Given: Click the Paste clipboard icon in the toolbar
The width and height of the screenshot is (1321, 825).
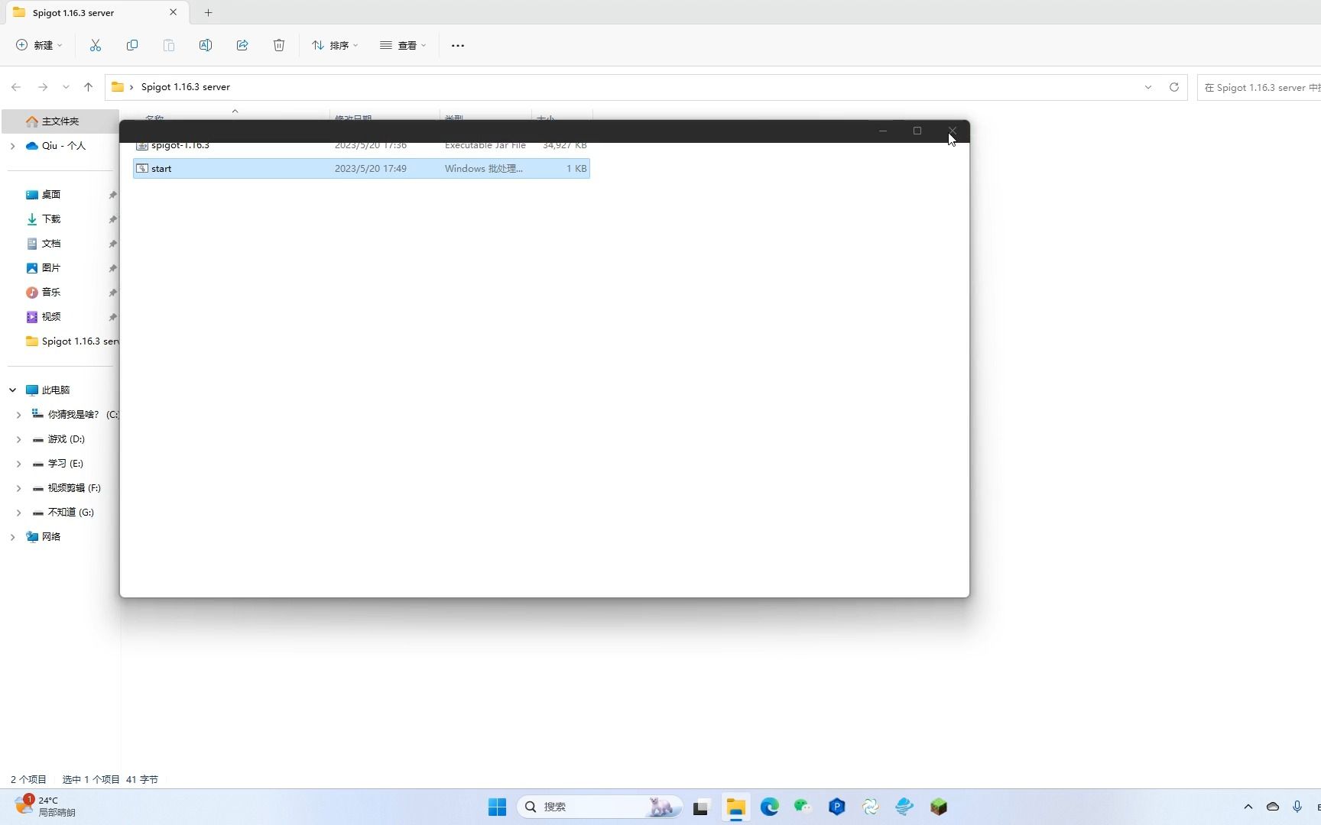Looking at the screenshot, I should [169, 45].
